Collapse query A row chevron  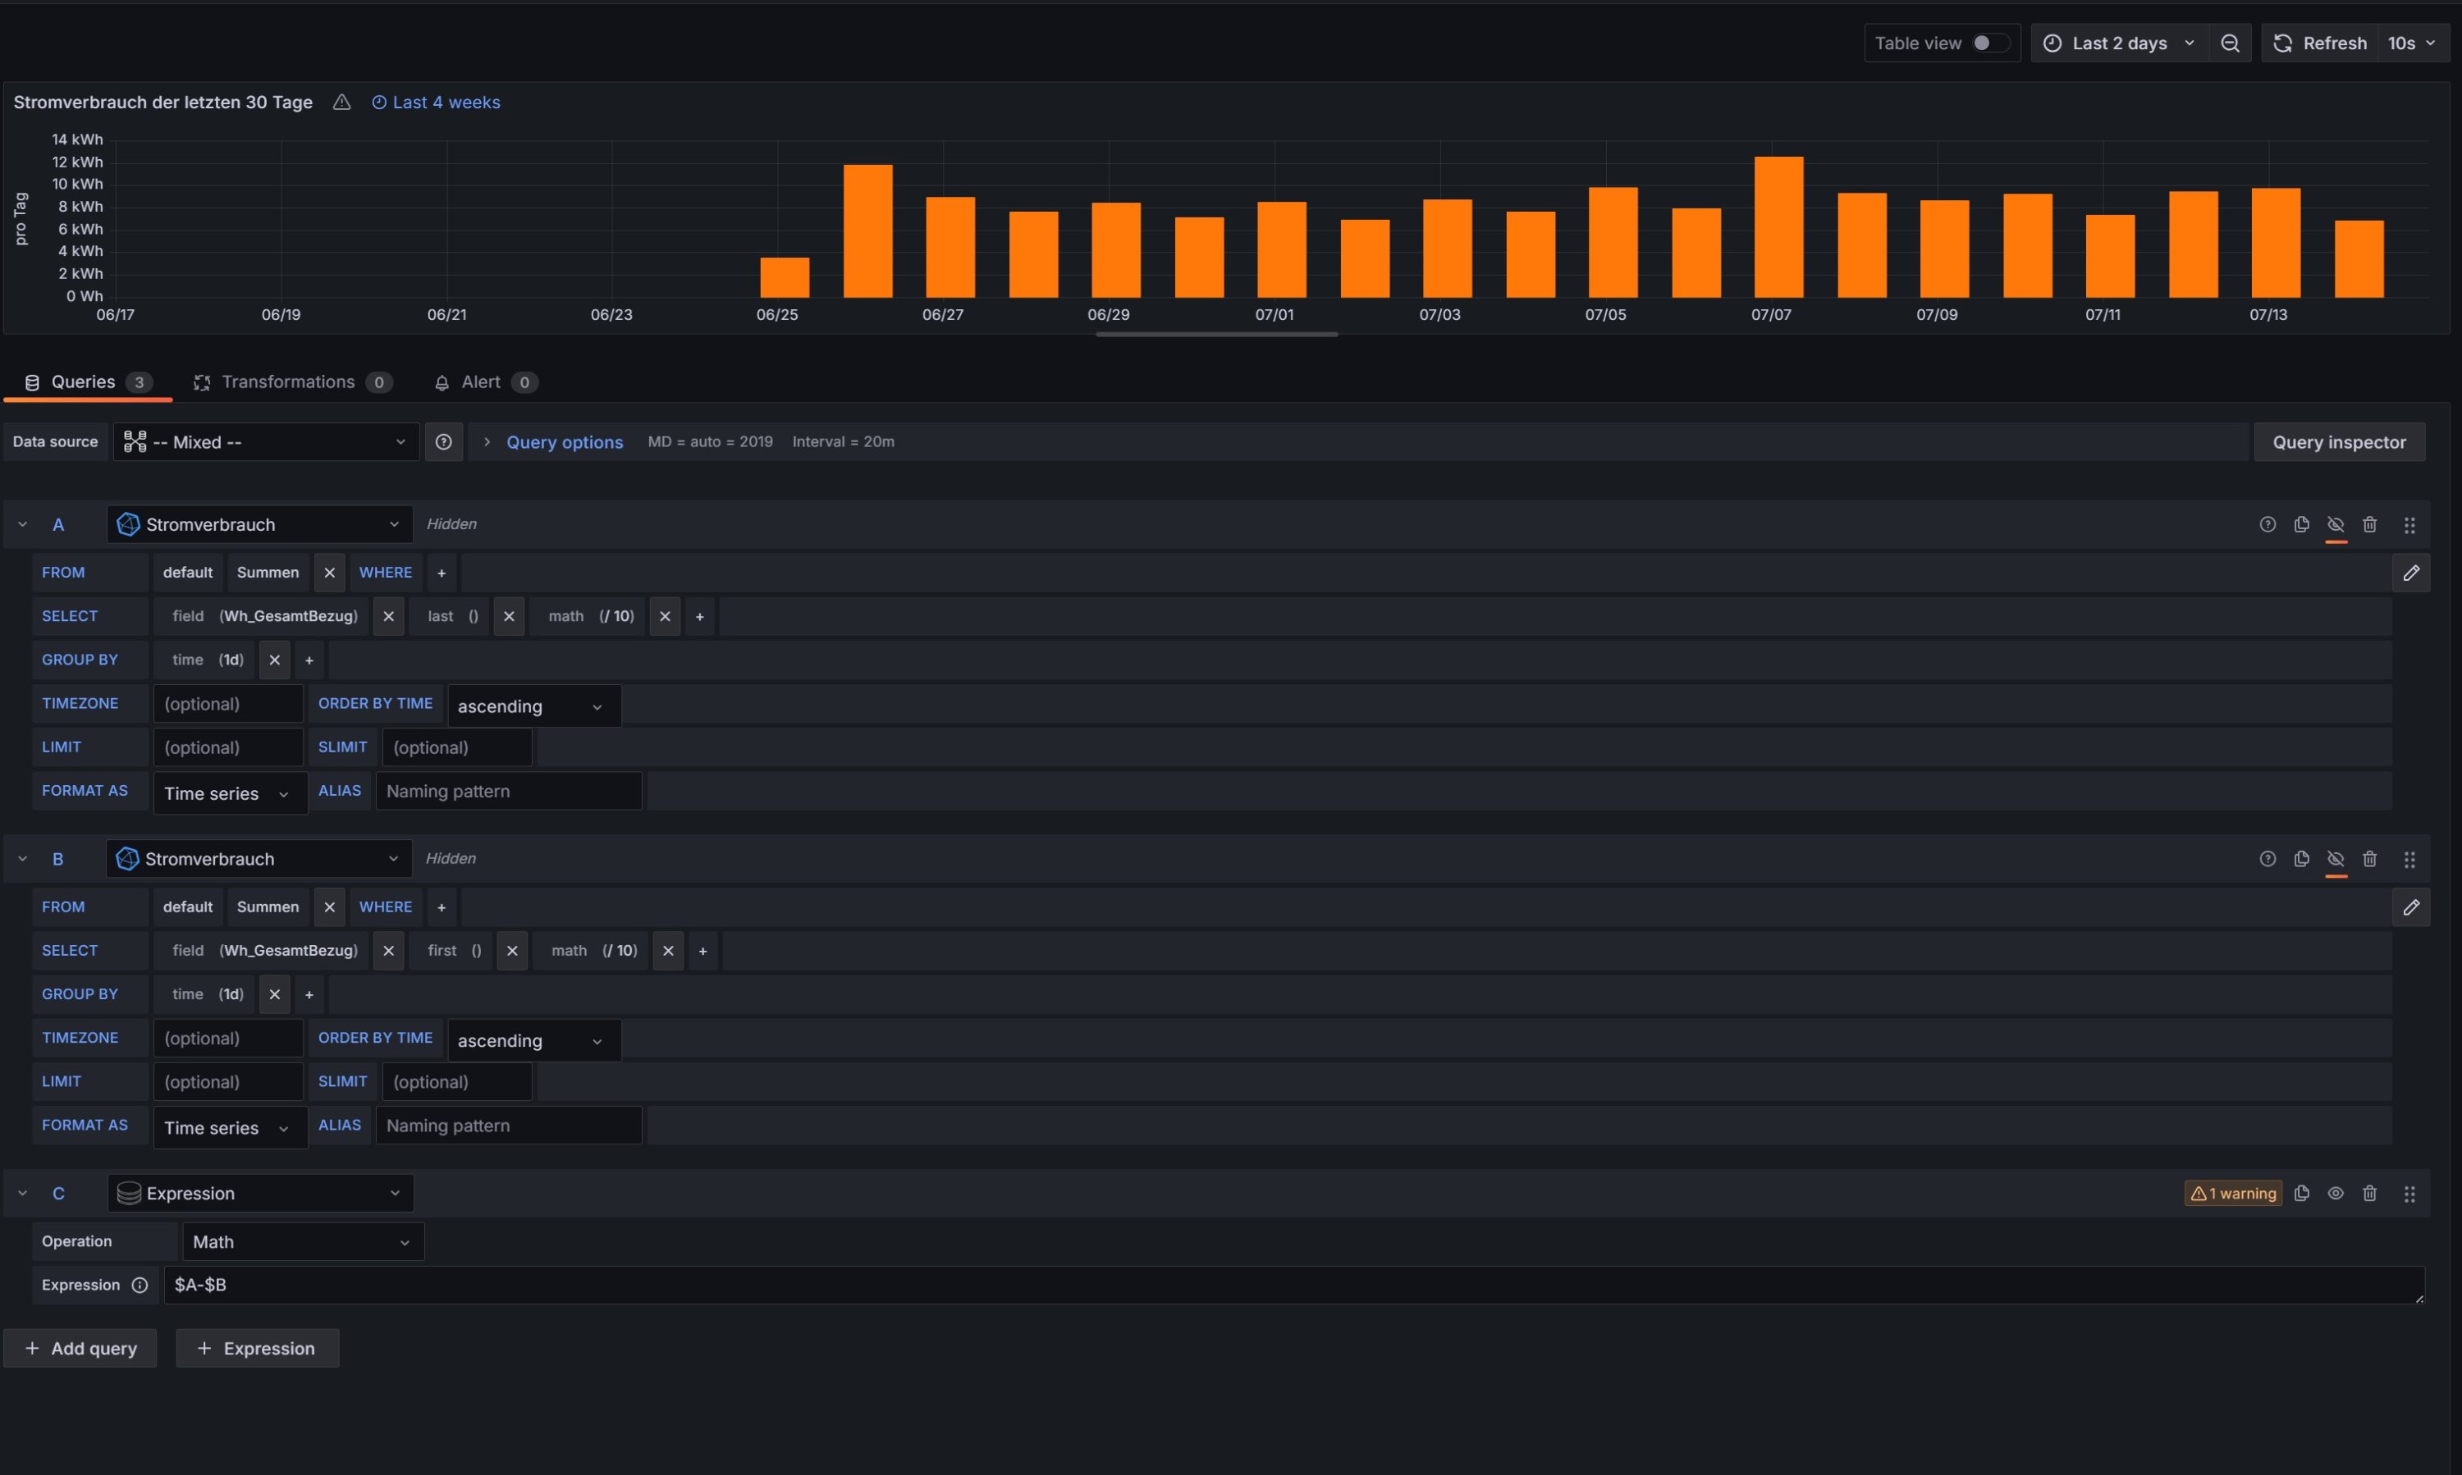coord(22,524)
